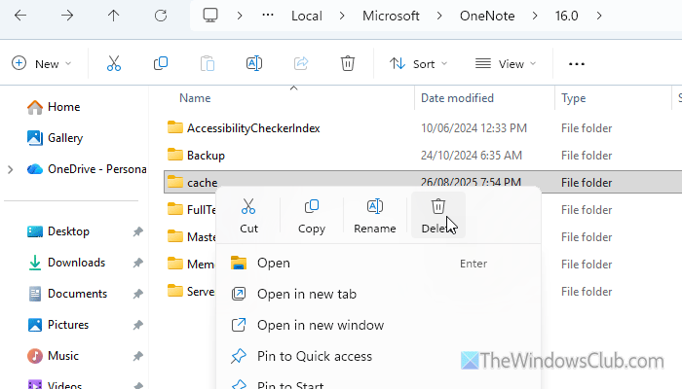682x389 pixels.
Task: Click the AccessibilityCheckerIndex folder icon
Action: pyautogui.click(x=174, y=127)
